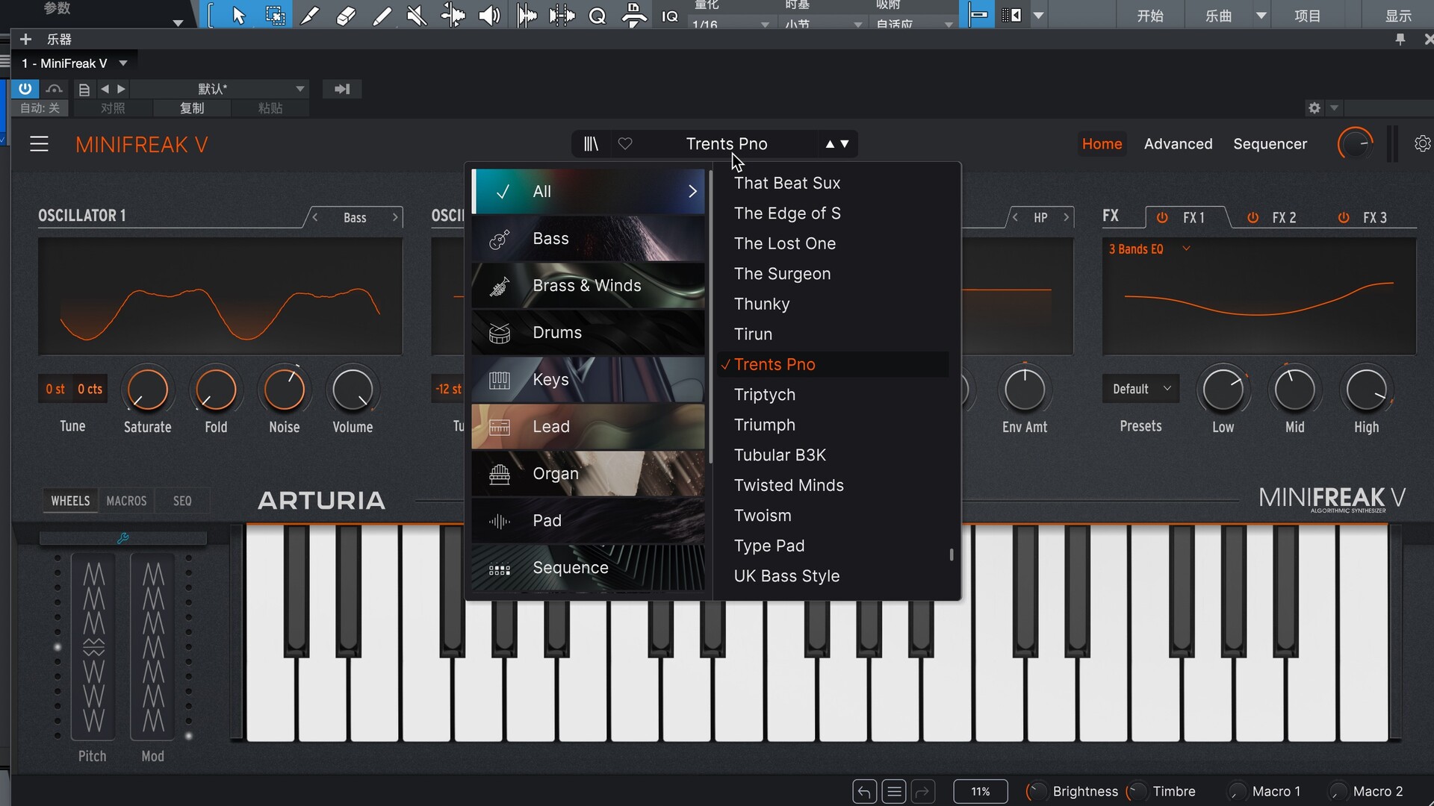Image resolution: width=1434 pixels, height=806 pixels.
Task: Expand the All category submenu arrow
Action: point(692,191)
